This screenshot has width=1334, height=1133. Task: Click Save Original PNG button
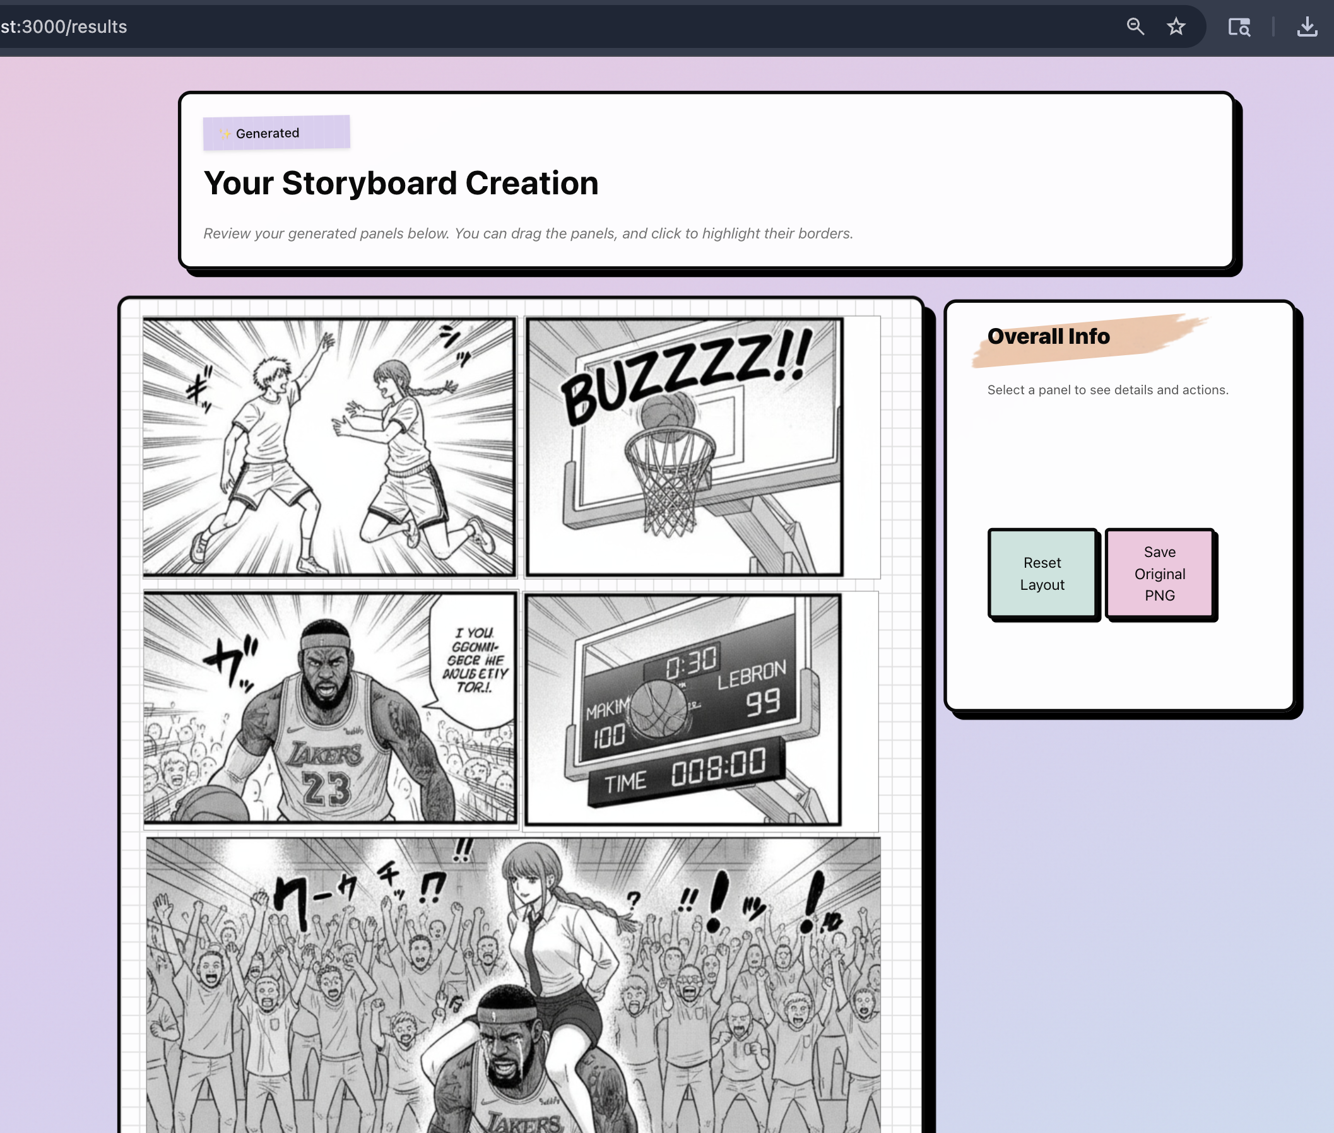pos(1159,573)
